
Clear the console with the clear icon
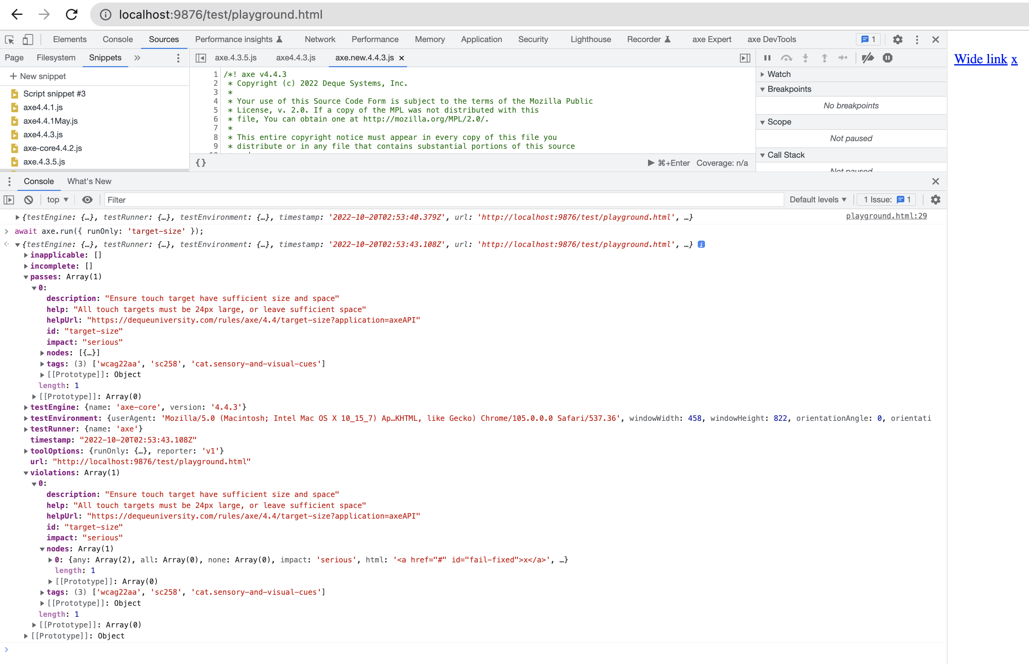pyautogui.click(x=28, y=200)
